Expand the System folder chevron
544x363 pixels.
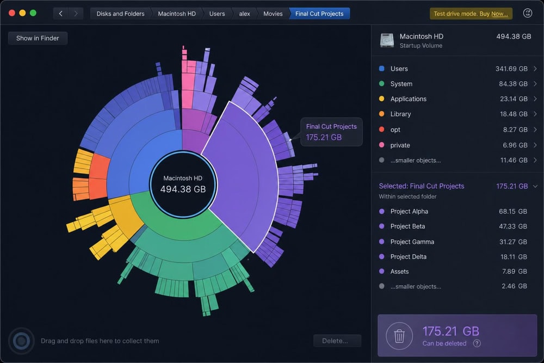[535, 84]
